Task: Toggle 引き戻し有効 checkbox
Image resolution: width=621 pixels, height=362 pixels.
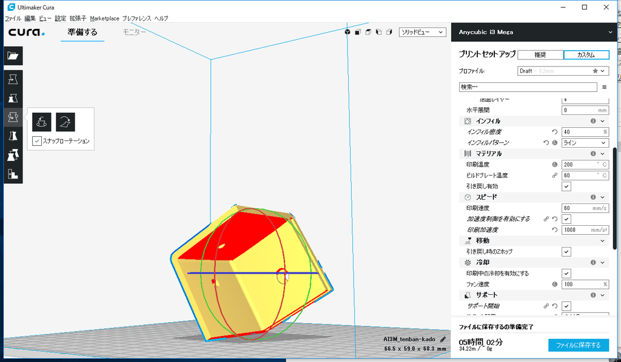Action: (566, 186)
